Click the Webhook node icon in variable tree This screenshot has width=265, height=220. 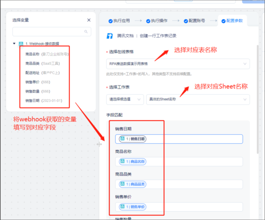(21, 44)
